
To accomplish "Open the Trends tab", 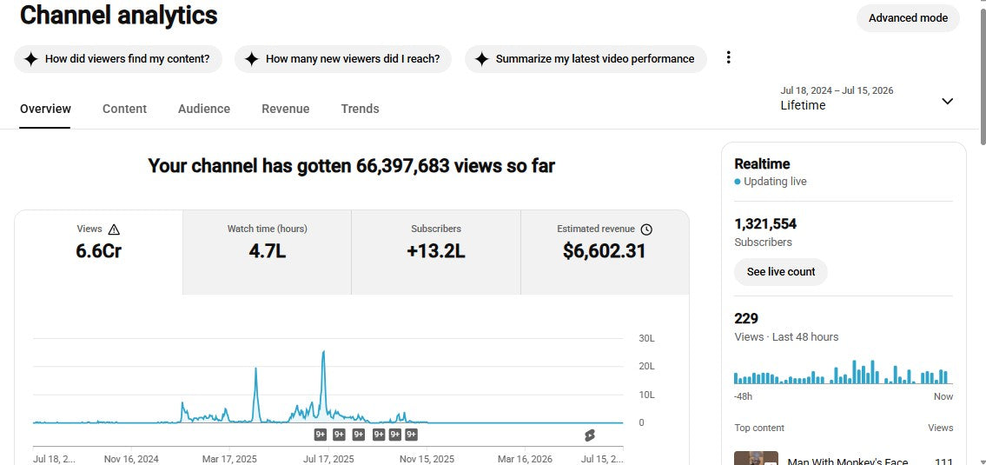I will [360, 109].
